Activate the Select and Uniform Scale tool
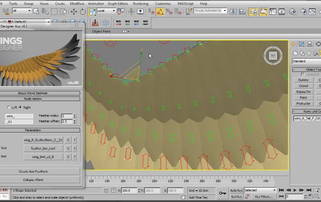321x202 pixels. pyautogui.click(x=92, y=12)
